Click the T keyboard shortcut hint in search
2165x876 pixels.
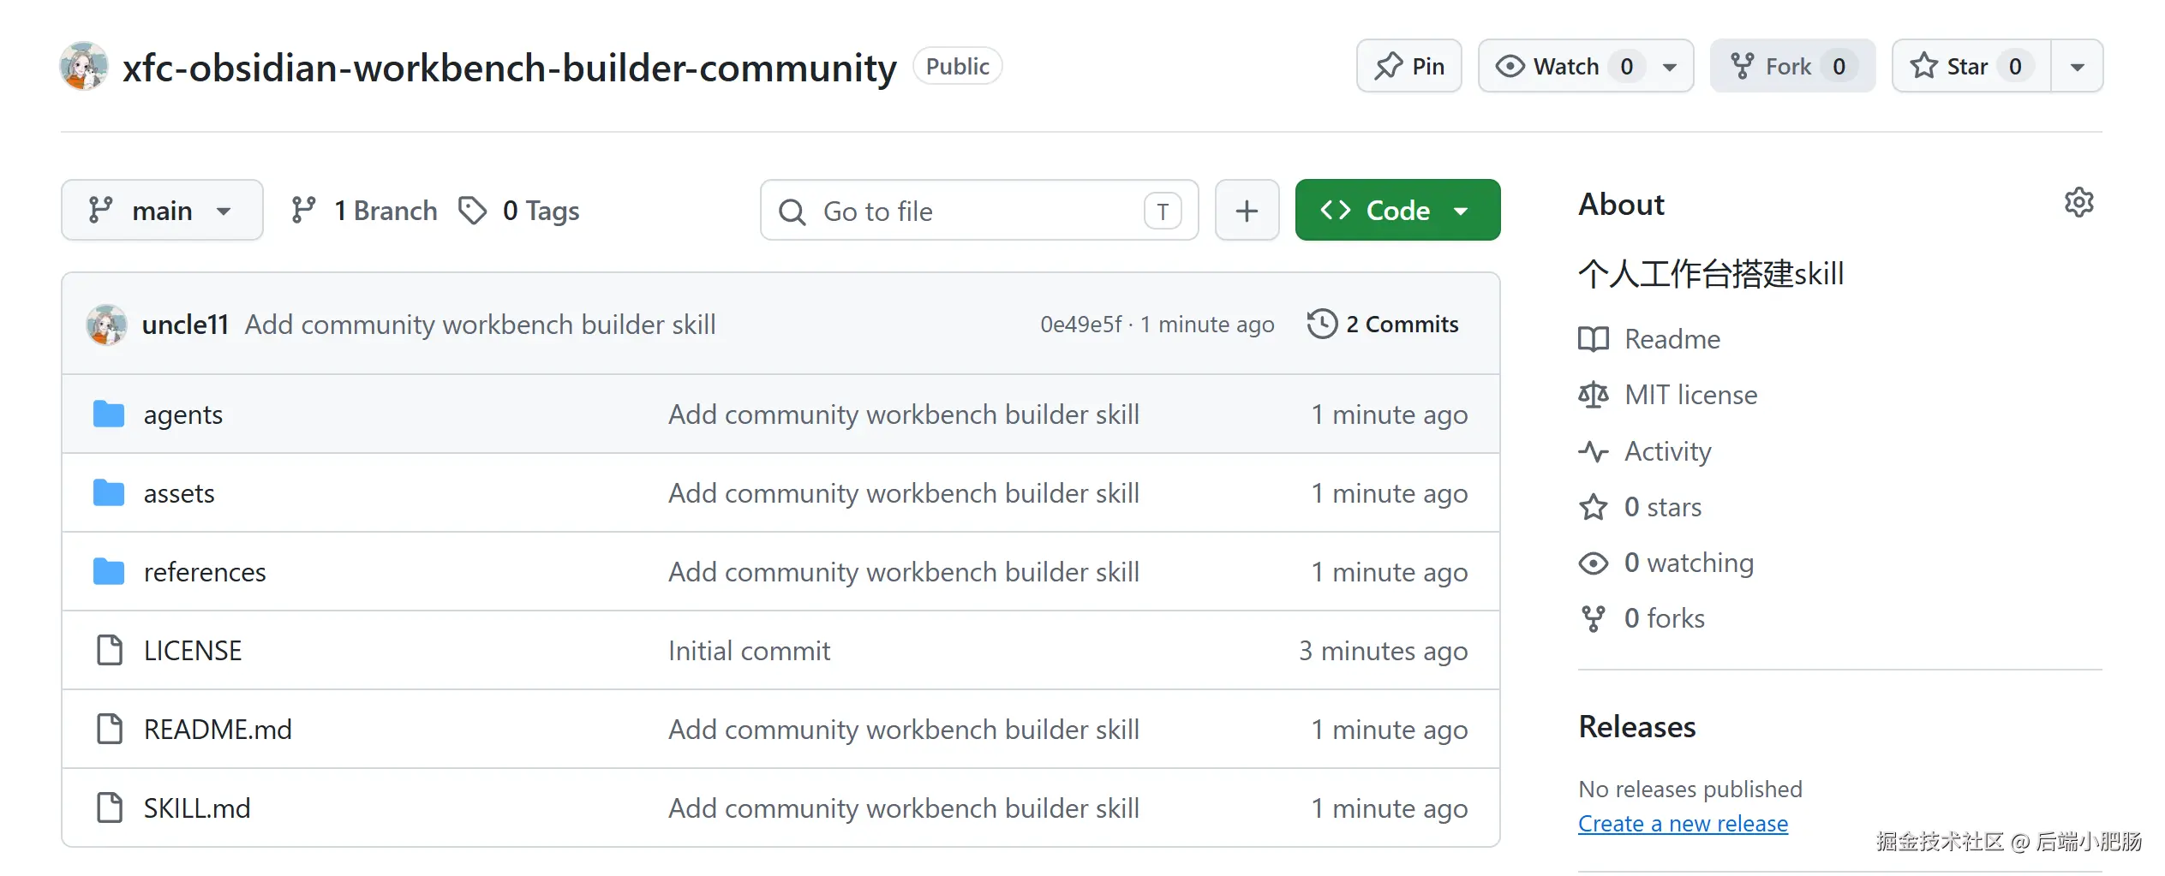pos(1163,211)
